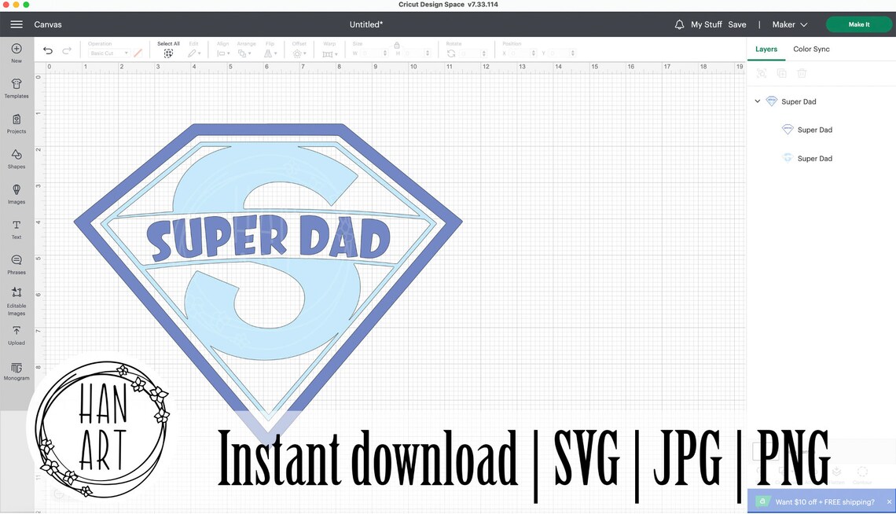Click the Make It button

[x=858, y=24]
